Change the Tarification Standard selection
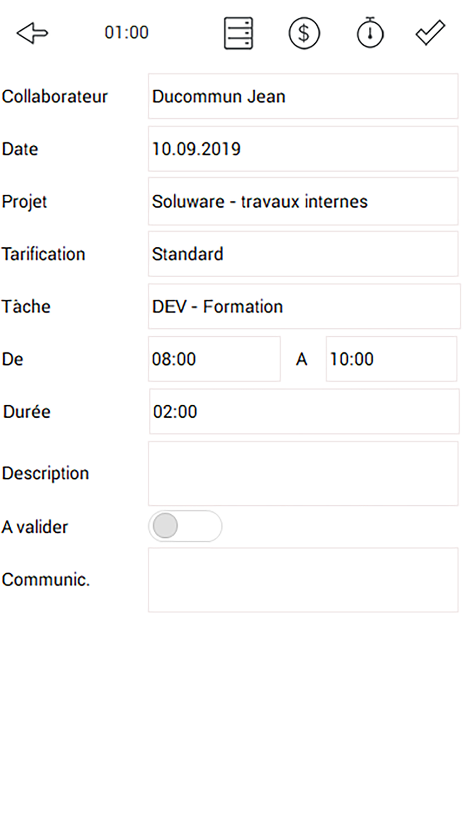 [x=303, y=254]
